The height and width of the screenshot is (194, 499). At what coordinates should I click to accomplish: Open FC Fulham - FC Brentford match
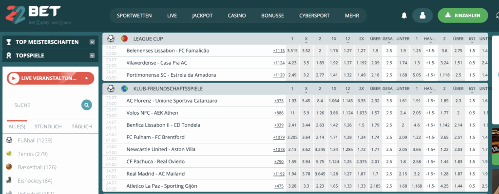[155, 137]
